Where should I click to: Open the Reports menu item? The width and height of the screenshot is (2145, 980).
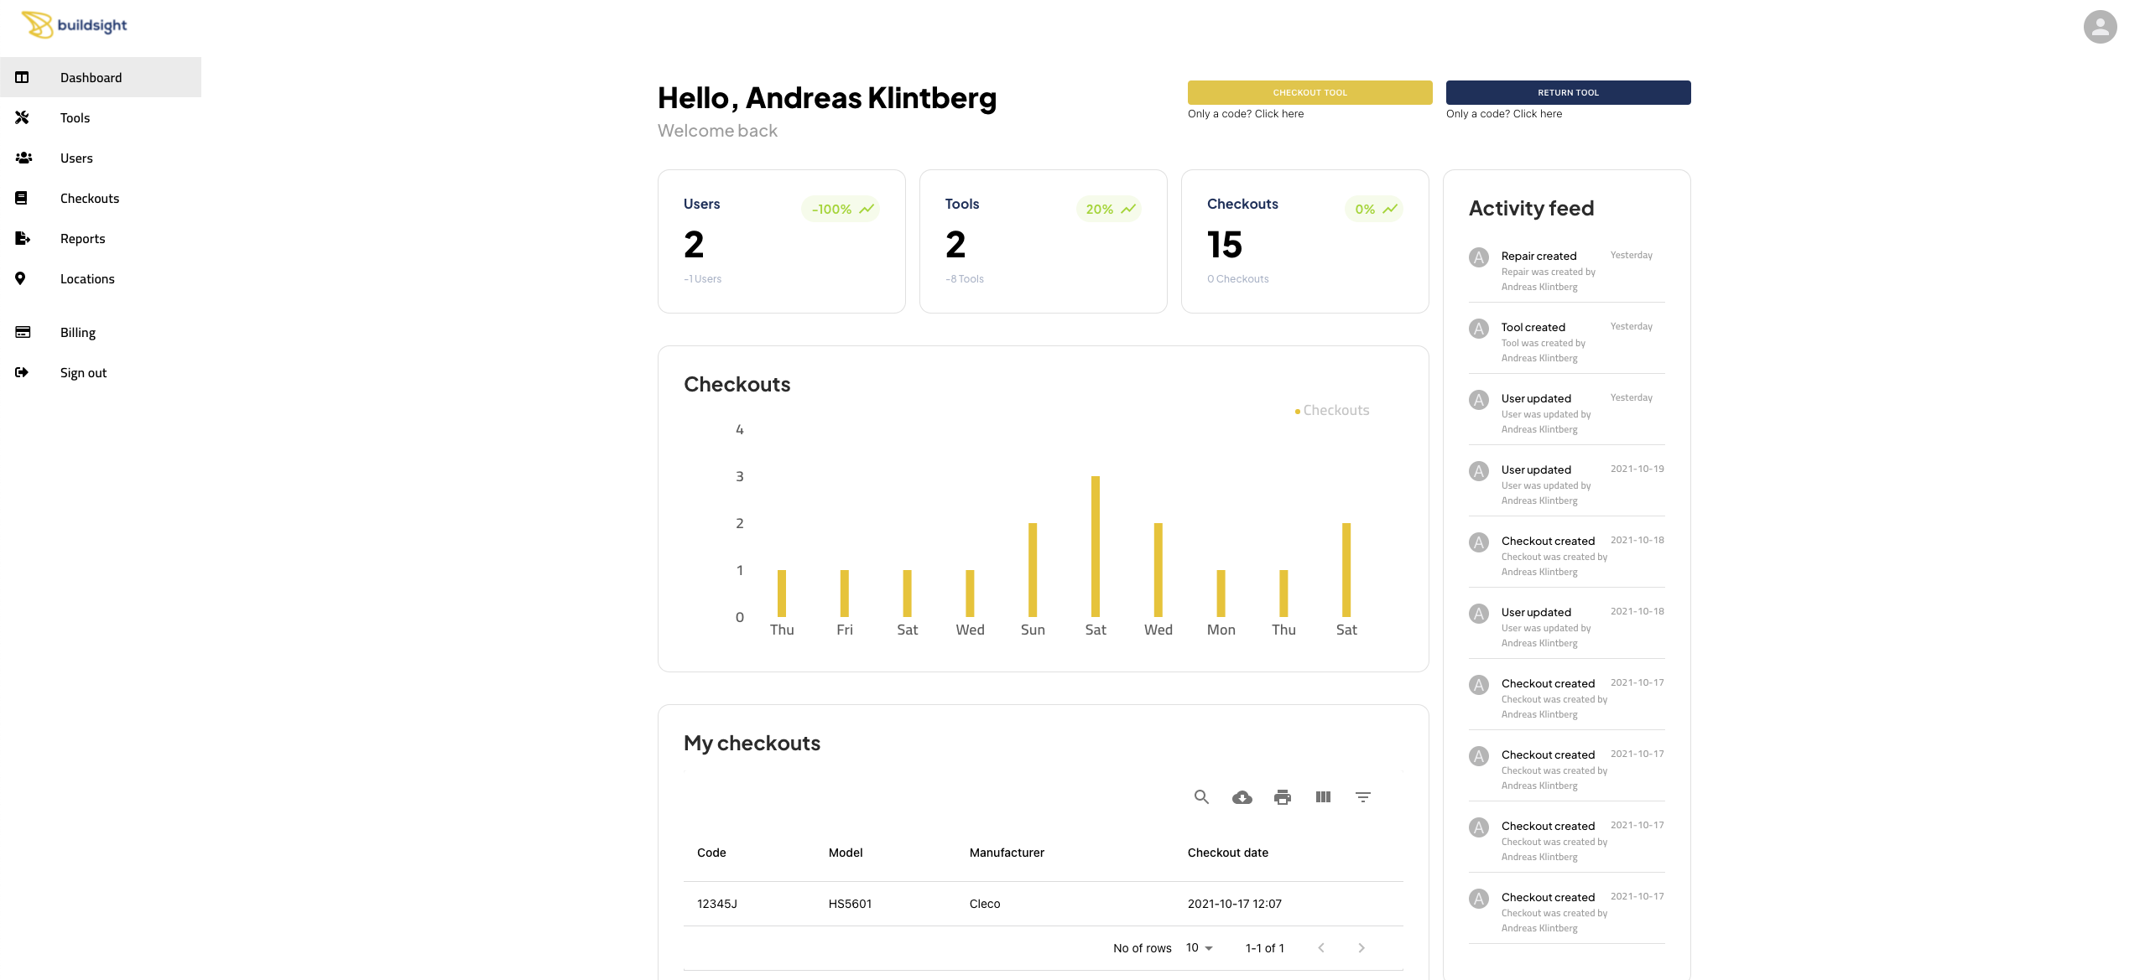coord(82,239)
